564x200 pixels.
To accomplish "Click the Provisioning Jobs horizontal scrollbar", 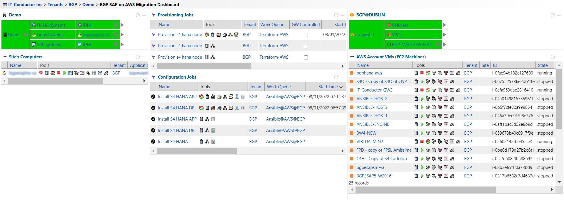I will (204, 66).
